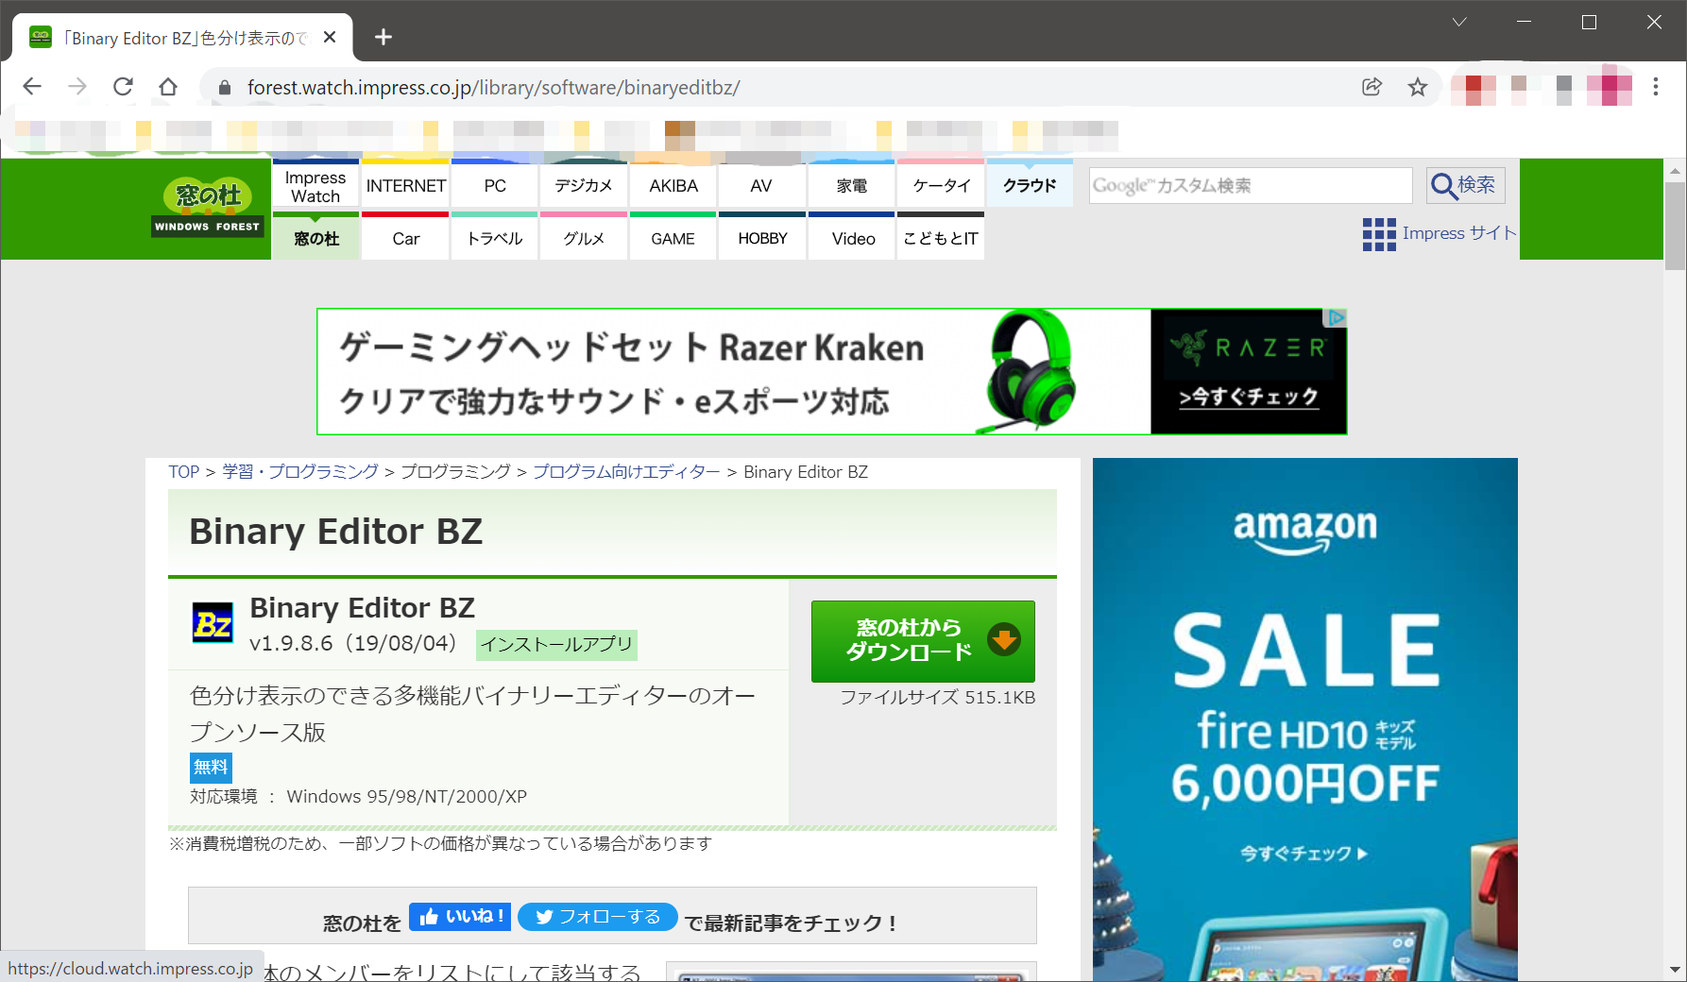Click the 無料 blue badge
The image size is (1687, 982).
(211, 767)
